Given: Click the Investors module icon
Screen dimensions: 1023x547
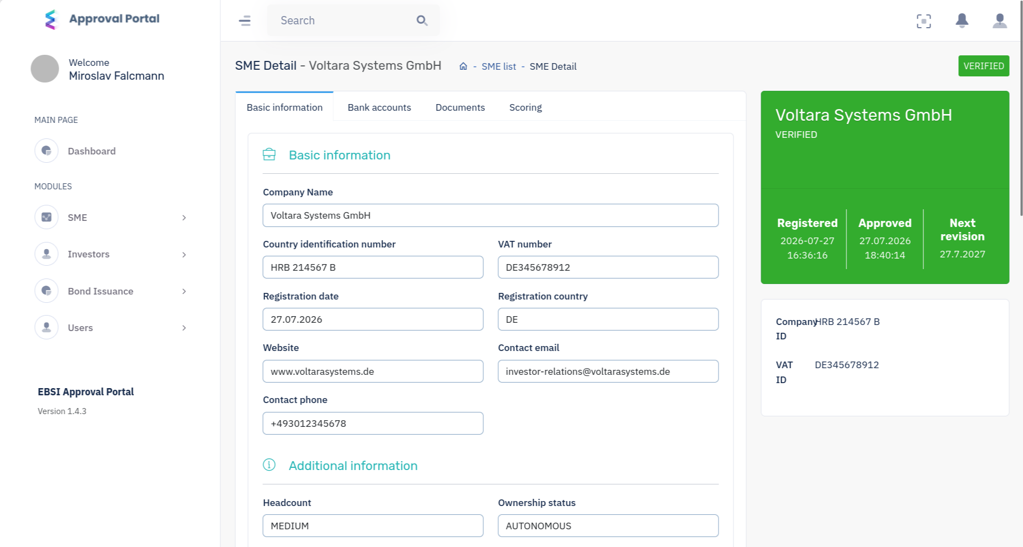Looking at the screenshot, I should click(x=46, y=254).
